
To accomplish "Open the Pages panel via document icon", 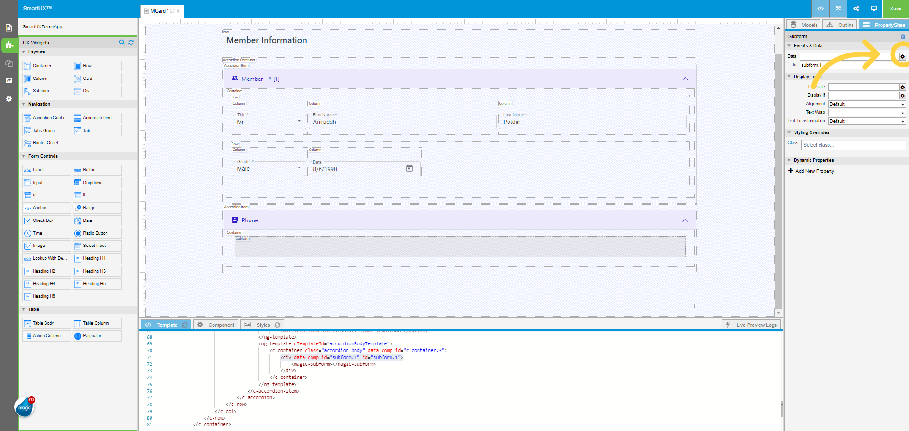I will pyautogui.click(x=9, y=28).
